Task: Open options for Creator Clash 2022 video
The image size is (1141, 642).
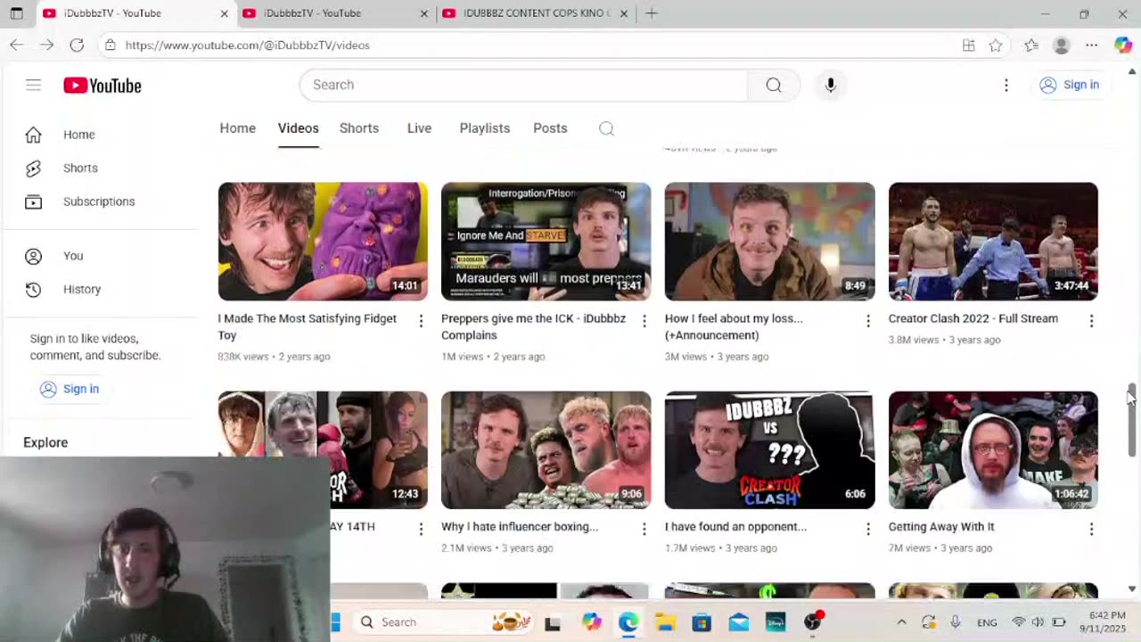Action: click(x=1091, y=320)
